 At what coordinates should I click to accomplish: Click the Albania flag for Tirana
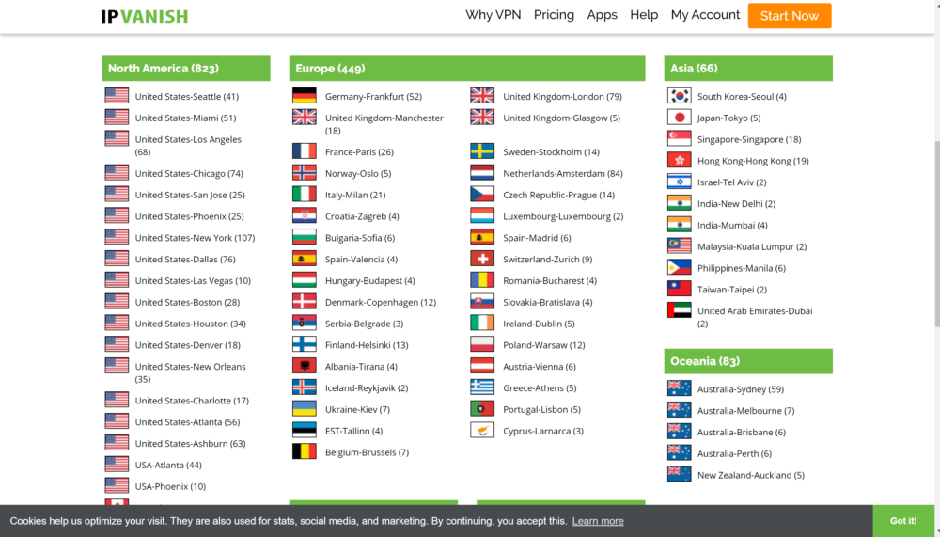[x=304, y=366]
